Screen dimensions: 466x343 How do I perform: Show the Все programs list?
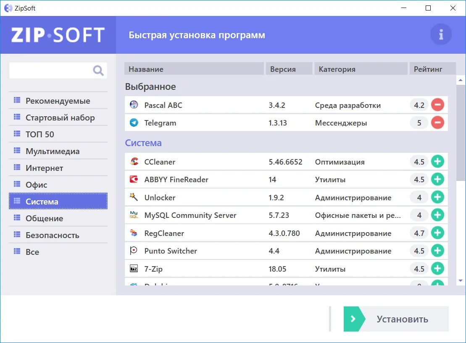point(58,252)
